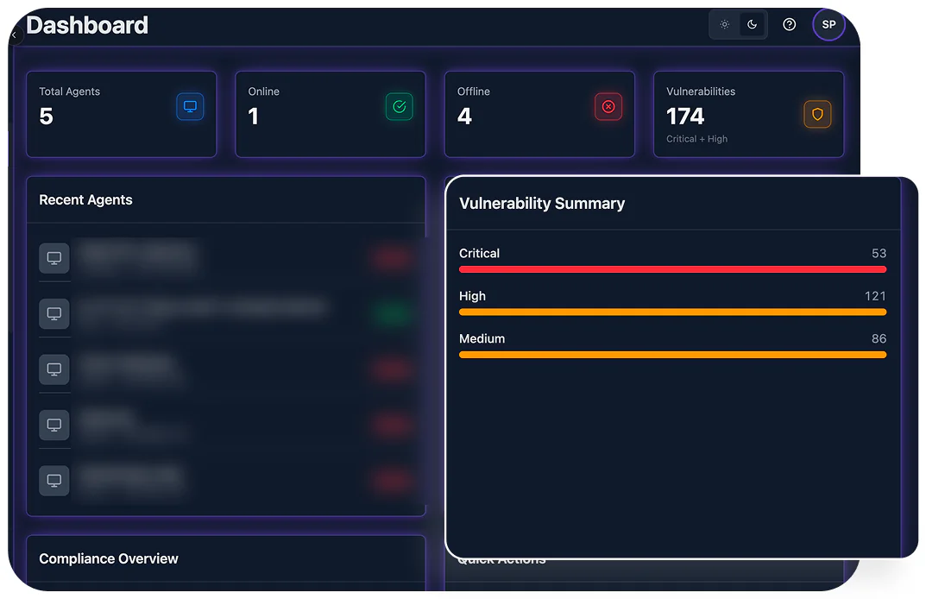This screenshot has width=926, height=599.
Task: Switch to light theme using sun icon
Action: [x=725, y=25]
